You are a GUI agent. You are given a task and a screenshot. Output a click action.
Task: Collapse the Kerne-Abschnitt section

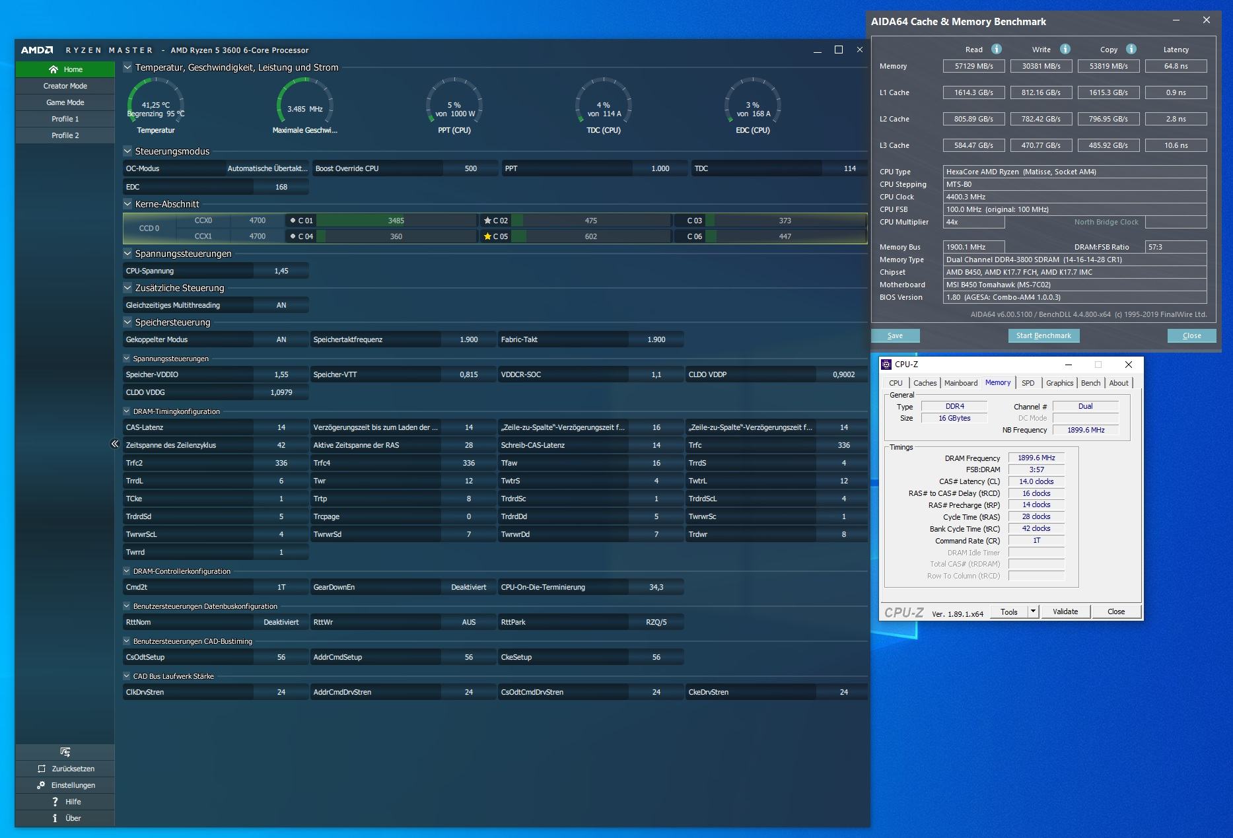(x=127, y=204)
